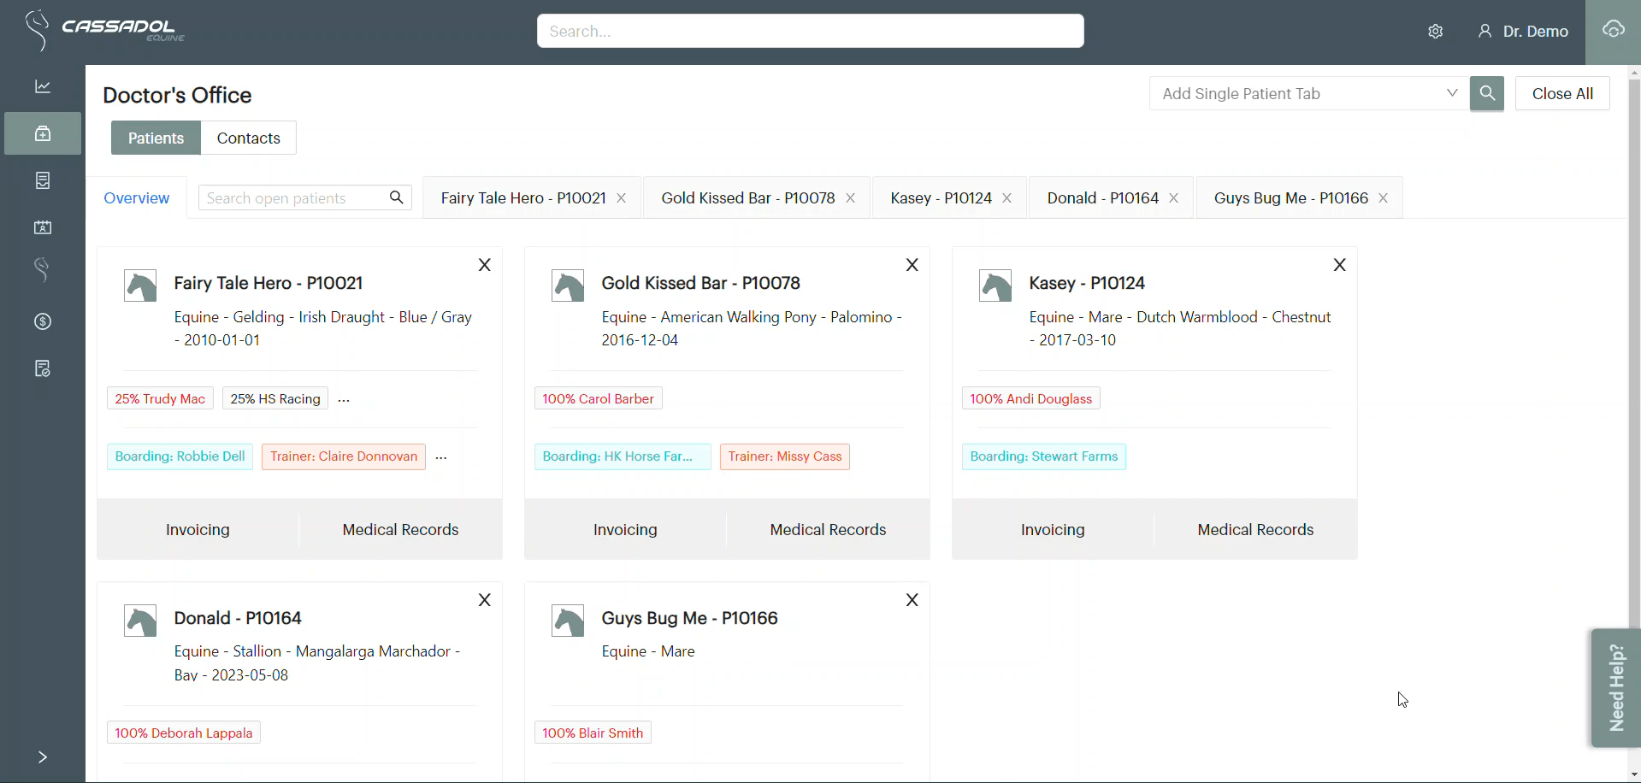Switch to the Contacts tab
The width and height of the screenshot is (1641, 783).
[x=248, y=138]
